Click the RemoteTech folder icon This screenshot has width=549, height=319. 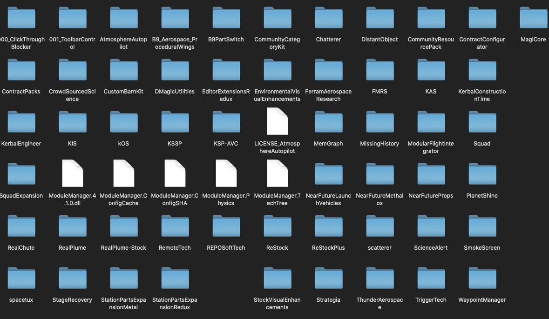tap(175, 226)
